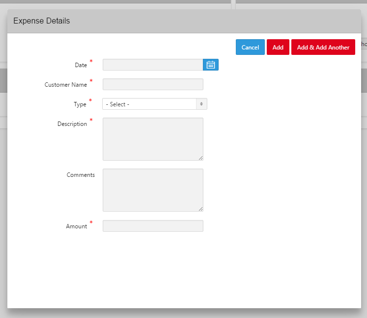
Task: Click the Customer Name label
Action: [x=65, y=85]
